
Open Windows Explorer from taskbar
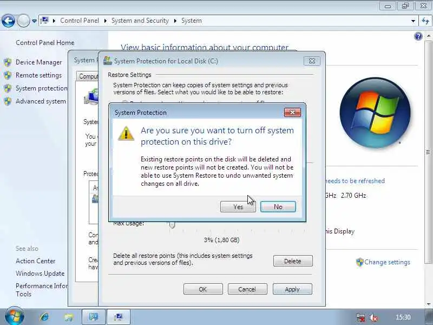point(69,317)
